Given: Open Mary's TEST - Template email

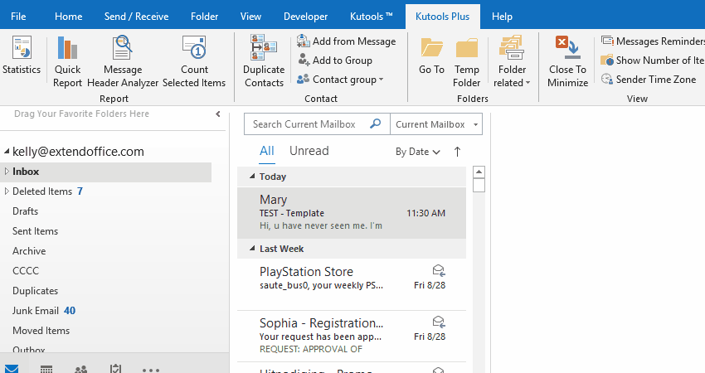Looking at the screenshot, I should pos(352,212).
